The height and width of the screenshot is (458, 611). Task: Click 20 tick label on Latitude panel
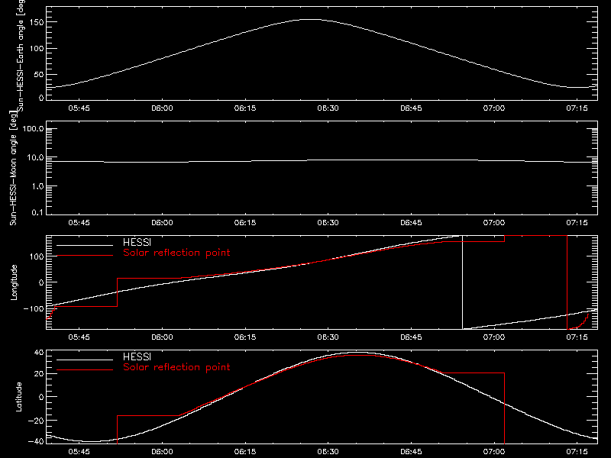pos(39,374)
